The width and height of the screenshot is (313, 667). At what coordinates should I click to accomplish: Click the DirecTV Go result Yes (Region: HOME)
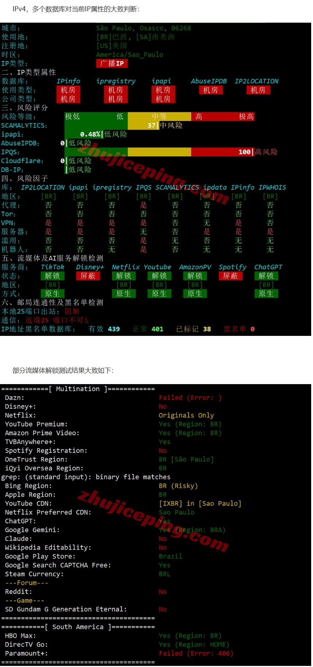tap(194, 645)
